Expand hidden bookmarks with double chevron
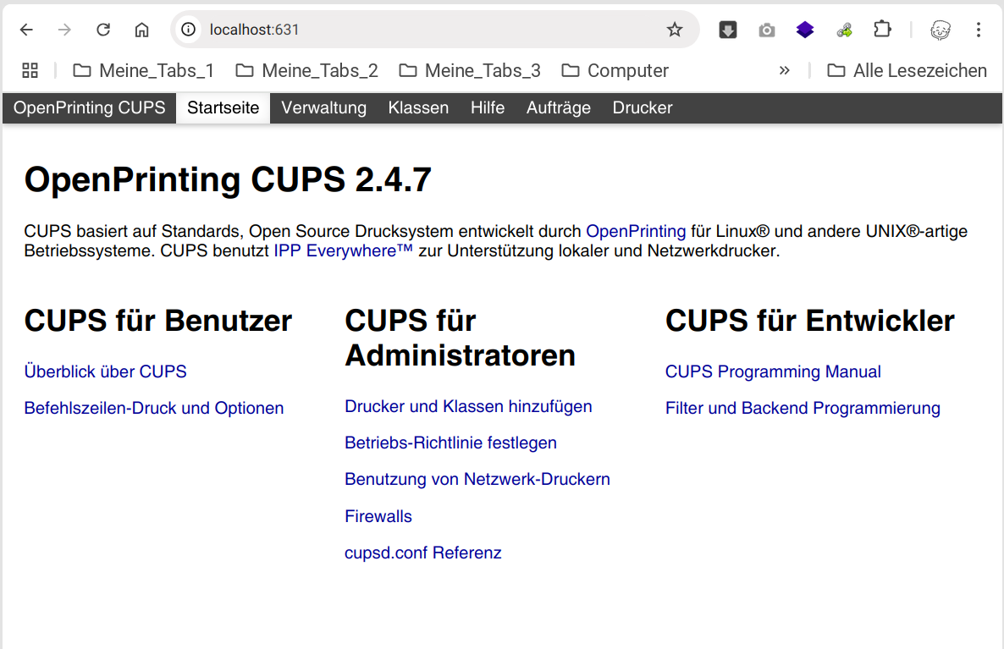The width and height of the screenshot is (1004, 649). click(x=785, y=70)
